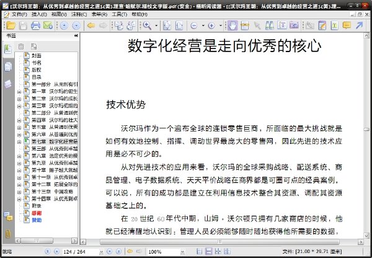The image size is (372, 258).
Task: Switch to single page layout in status bar
Action: (x=199, y=251)
